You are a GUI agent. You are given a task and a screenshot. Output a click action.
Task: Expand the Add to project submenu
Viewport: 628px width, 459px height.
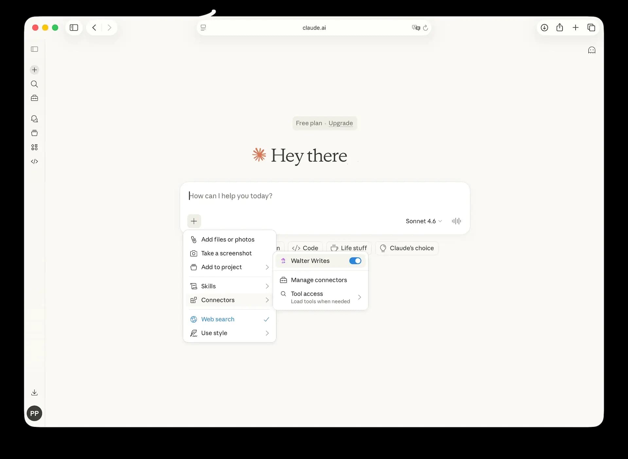pyautogui.click(x=230, y=267)
